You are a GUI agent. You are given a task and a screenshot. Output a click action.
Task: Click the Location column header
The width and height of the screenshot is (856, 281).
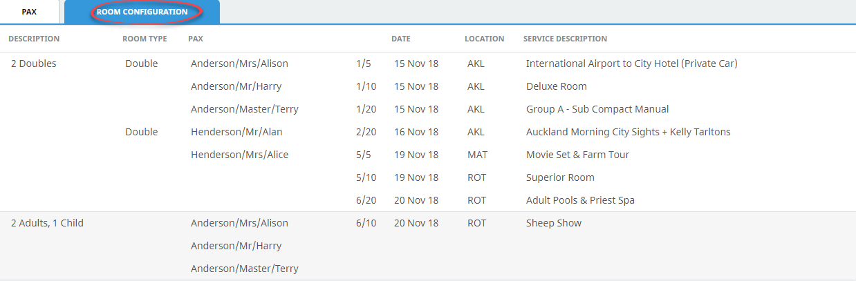[484, 39]
